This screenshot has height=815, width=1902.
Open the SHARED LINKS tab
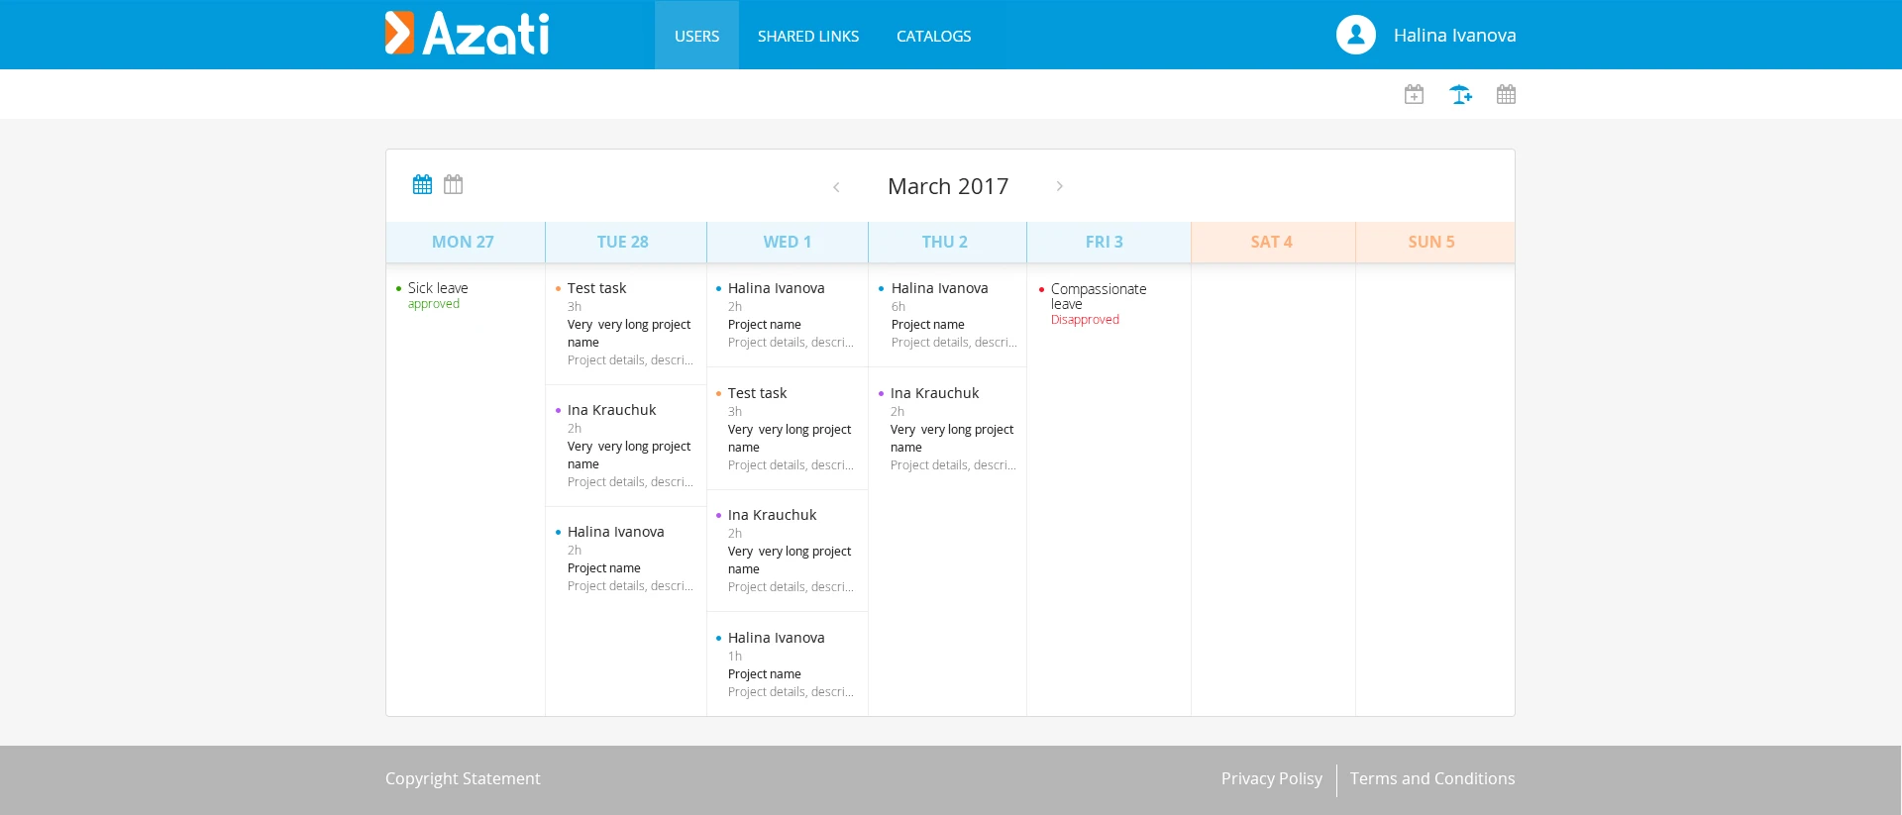[x=808, y=35]
